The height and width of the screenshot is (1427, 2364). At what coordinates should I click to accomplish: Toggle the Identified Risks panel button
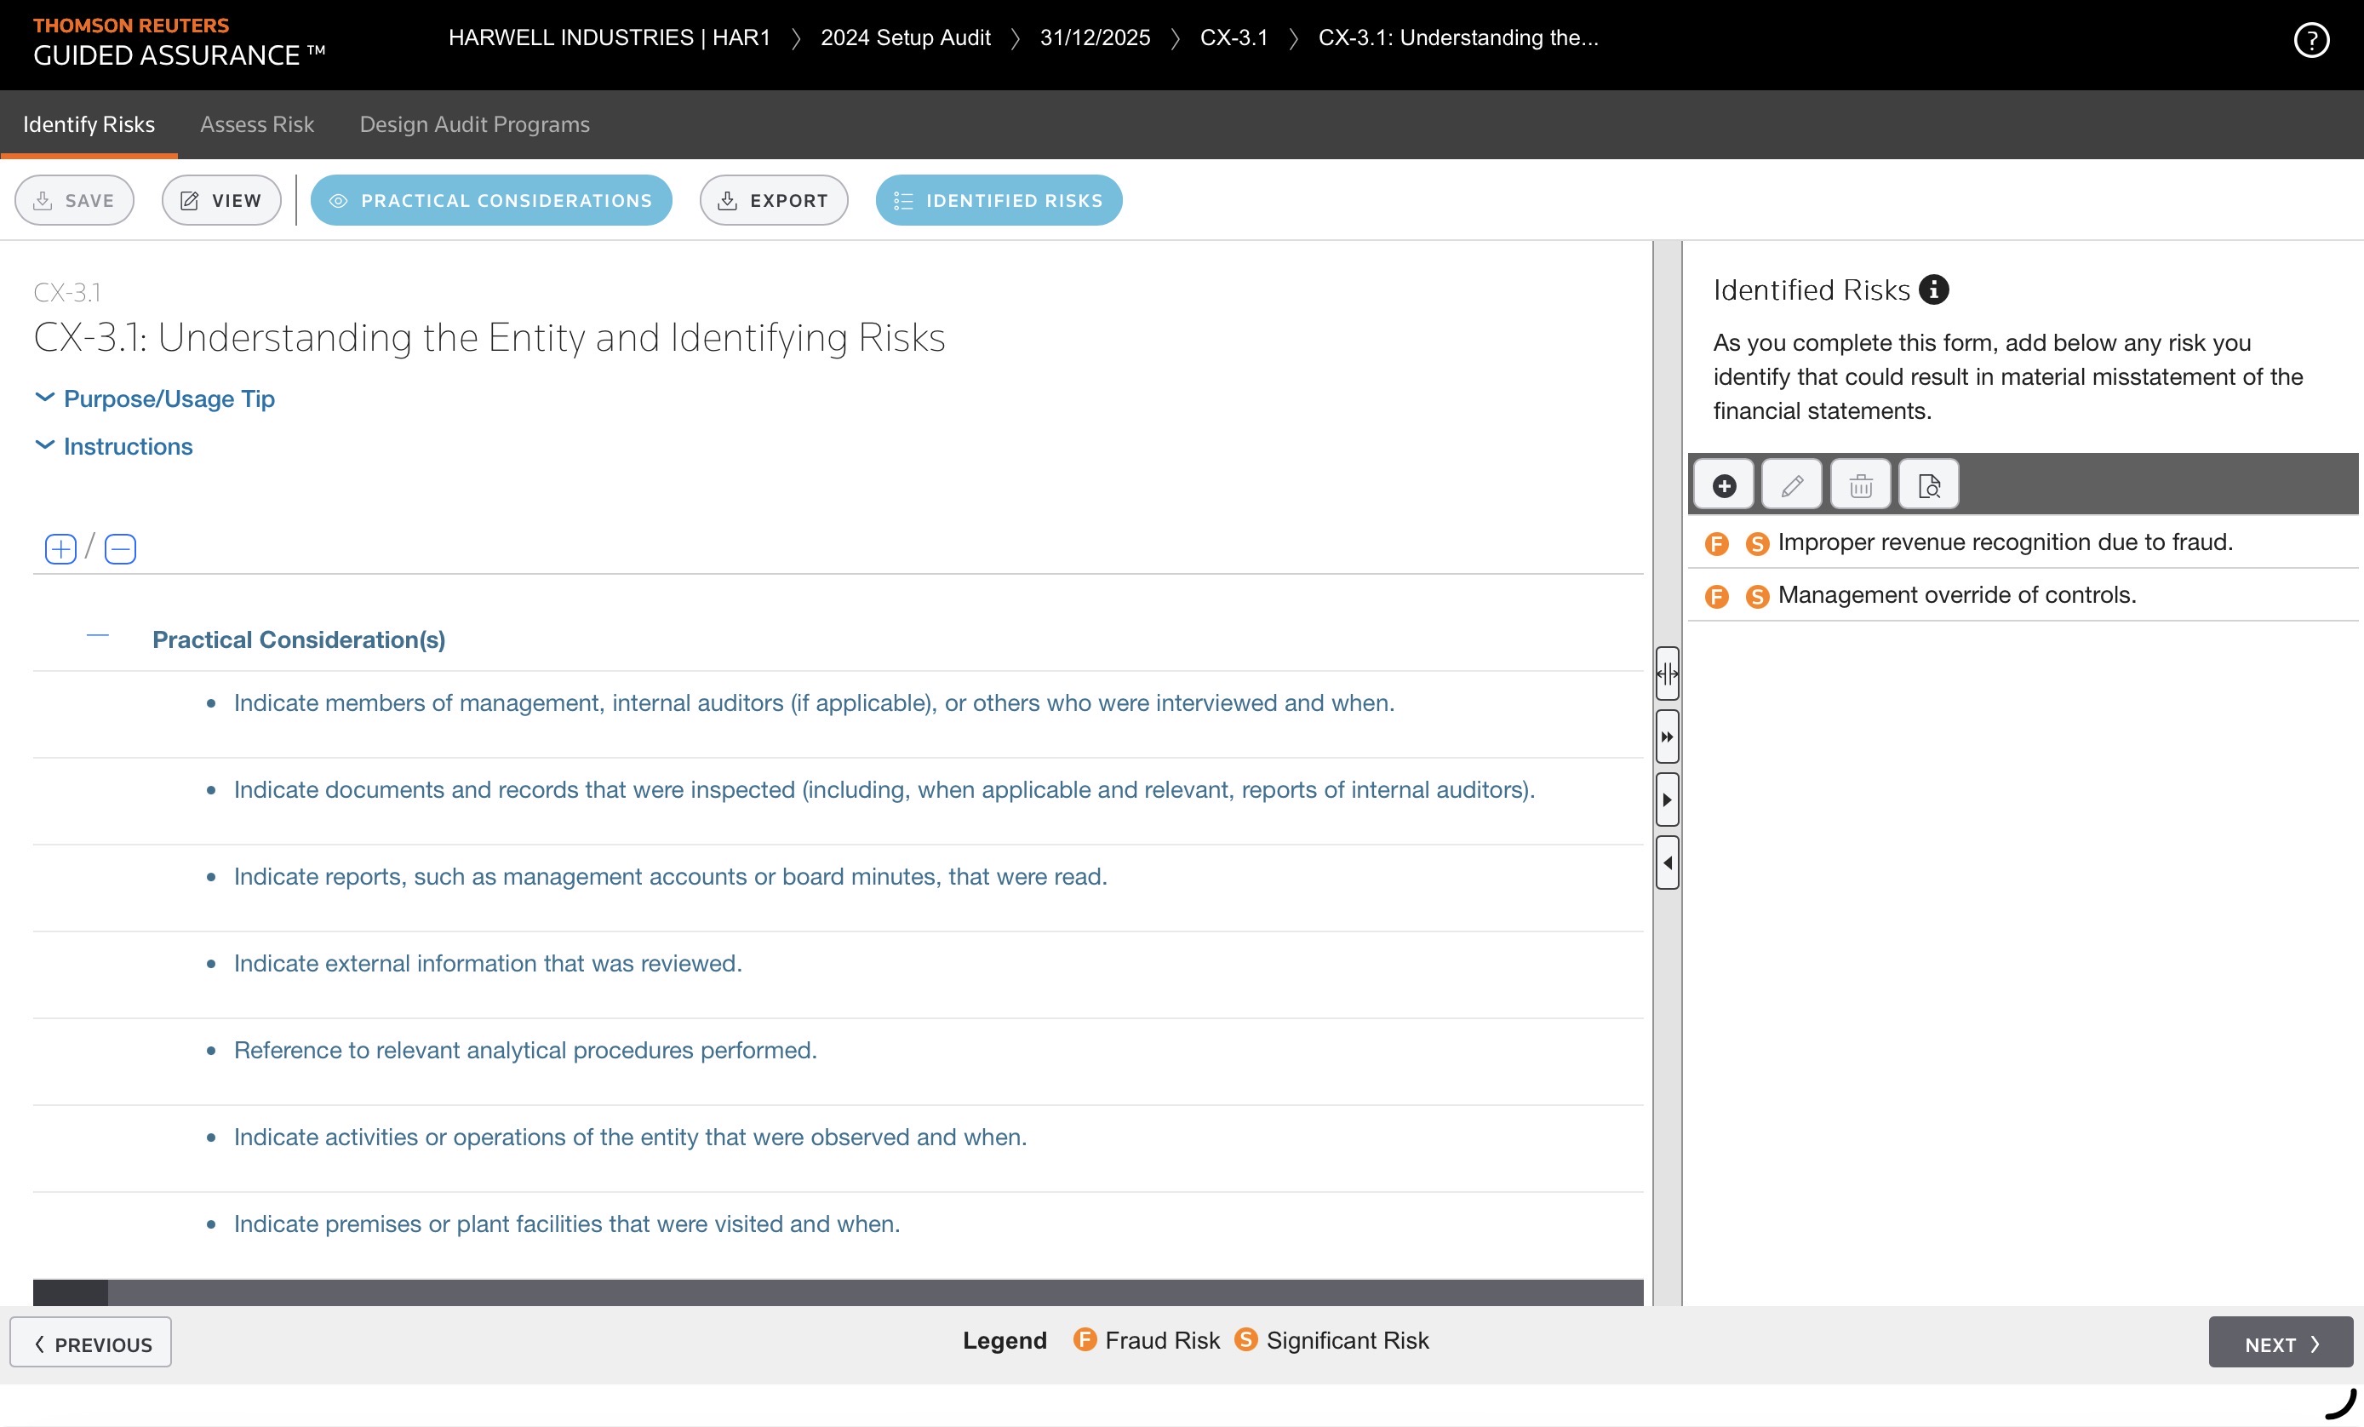click(998, 201)
